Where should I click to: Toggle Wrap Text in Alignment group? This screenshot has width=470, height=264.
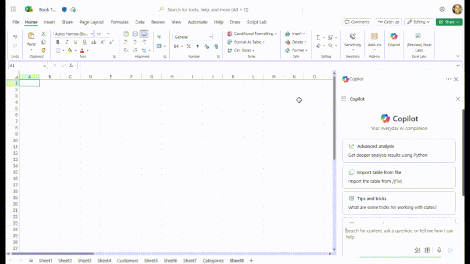[x=159, y=37]
